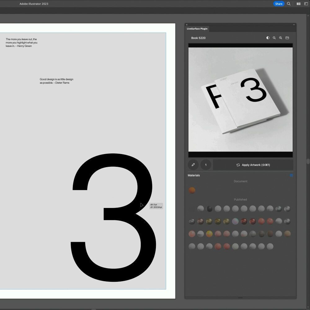The height and width of the screenshot is (310, 310).
Task: Click the Apply Artwork button
Action: point(253,165)
